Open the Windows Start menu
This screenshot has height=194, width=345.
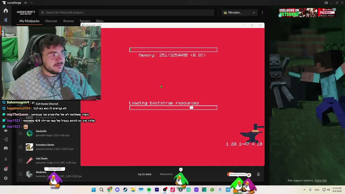click(94, 190)
